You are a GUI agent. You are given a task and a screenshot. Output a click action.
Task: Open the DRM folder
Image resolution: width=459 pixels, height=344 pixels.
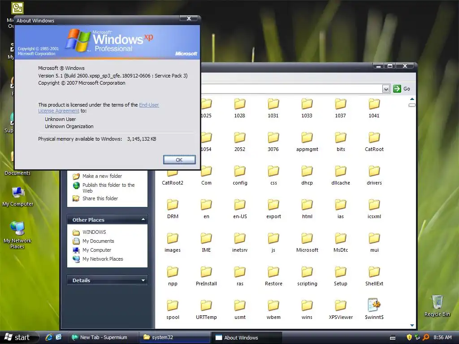pyautogui.click(x=173, y=209)
